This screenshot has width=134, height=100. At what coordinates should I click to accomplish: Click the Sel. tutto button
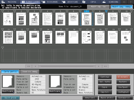click(x=105, y=82)
